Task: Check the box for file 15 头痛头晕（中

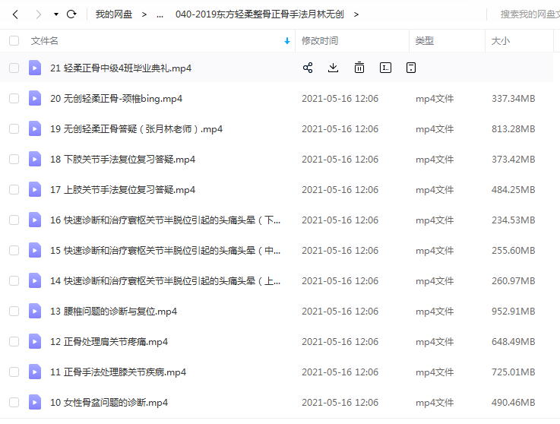Action: click(x=14, y=250)
